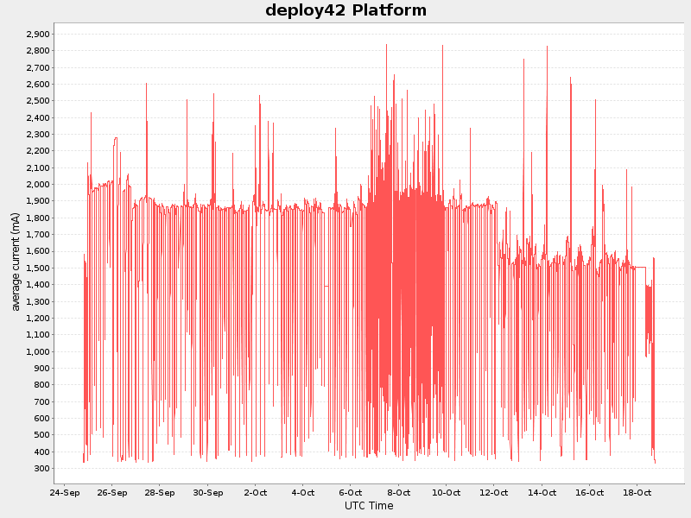Click the "deploy42 Platform" chart title
The image size is (691, 518).
[x=345, y=10]
